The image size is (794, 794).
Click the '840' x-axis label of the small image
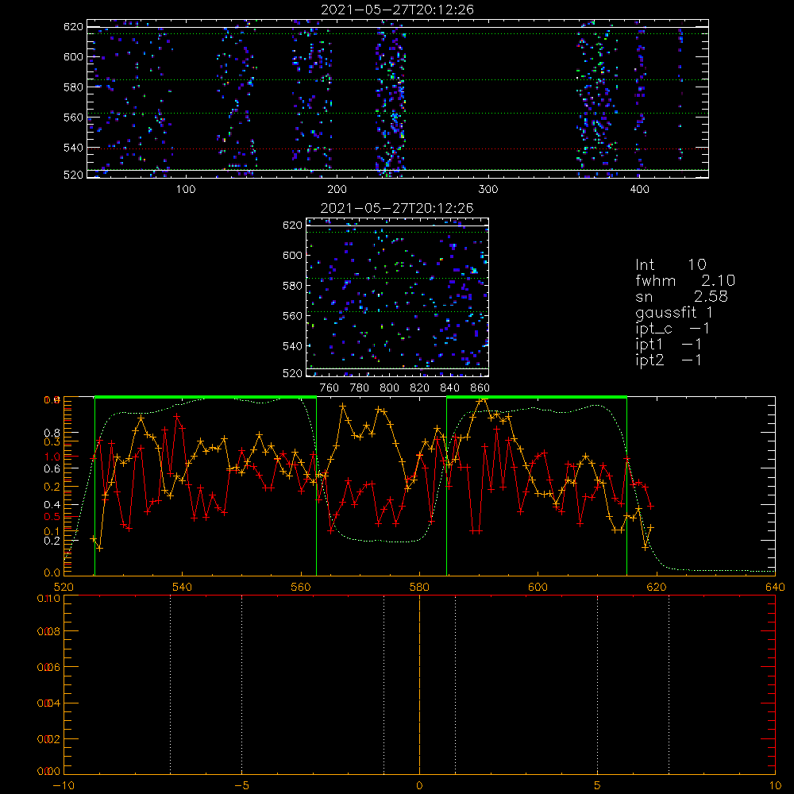[x=449, y=388]
